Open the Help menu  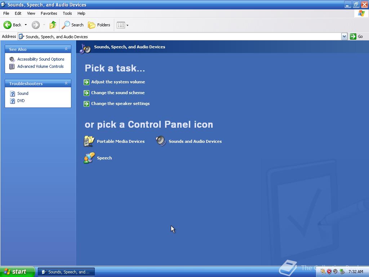[x=81, y=13]
